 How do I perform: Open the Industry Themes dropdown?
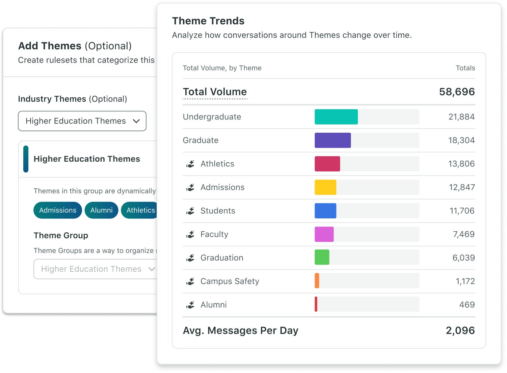coord(82,121)
